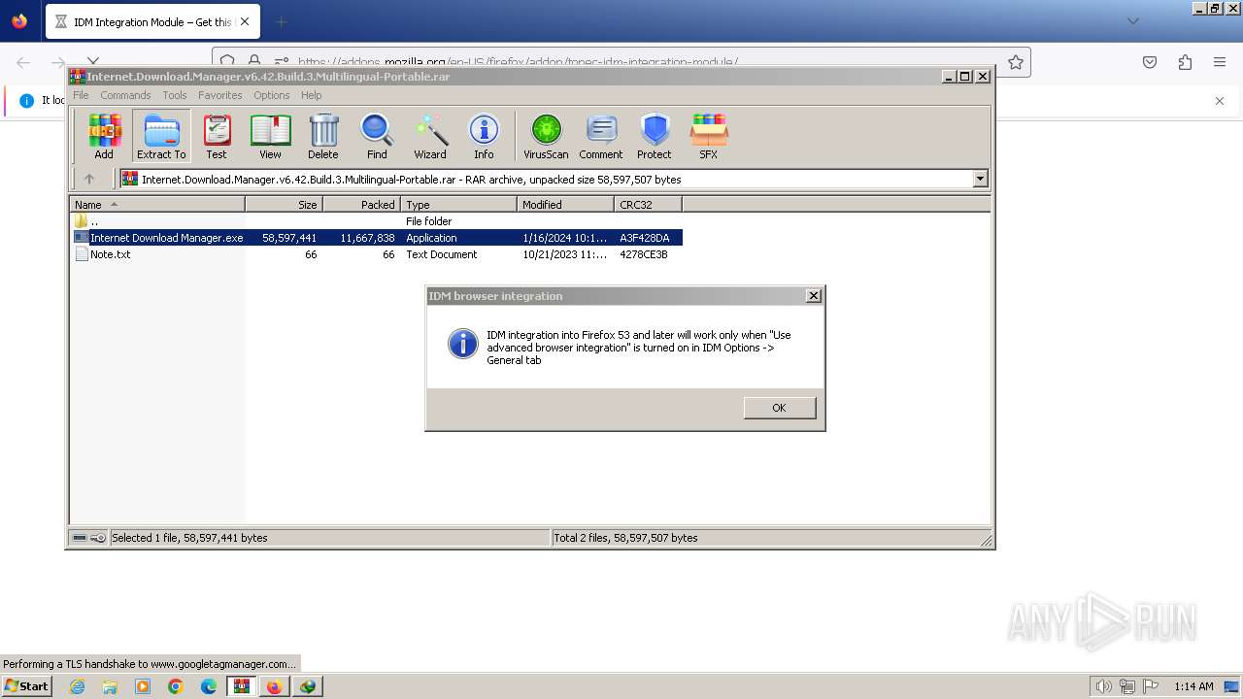This screenshot has width=1243, height=699.
Task: Click the Firefox logo icon in tab bar
Action: [x=19, y=20]
